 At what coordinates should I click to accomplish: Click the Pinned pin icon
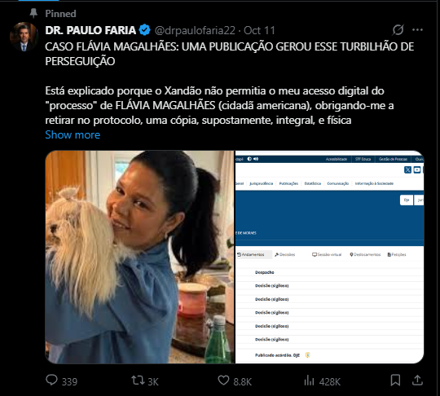point(33,13)
